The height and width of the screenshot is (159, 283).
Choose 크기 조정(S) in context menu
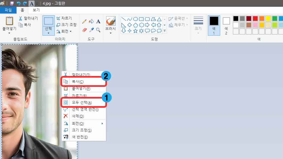pos(84,130)
